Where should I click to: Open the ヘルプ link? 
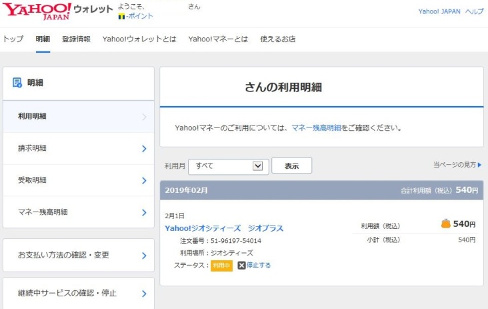pos(474,11)
